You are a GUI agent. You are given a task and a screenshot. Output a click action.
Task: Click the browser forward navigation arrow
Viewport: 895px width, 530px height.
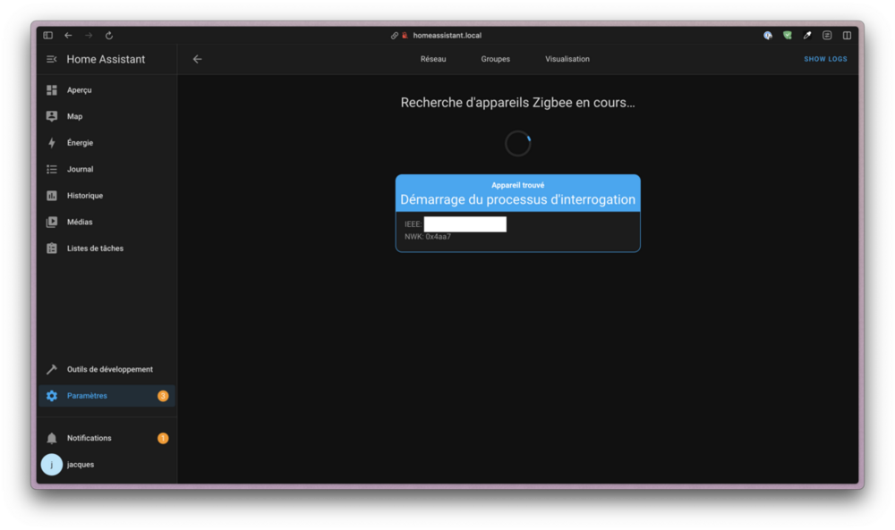[89, 36]
